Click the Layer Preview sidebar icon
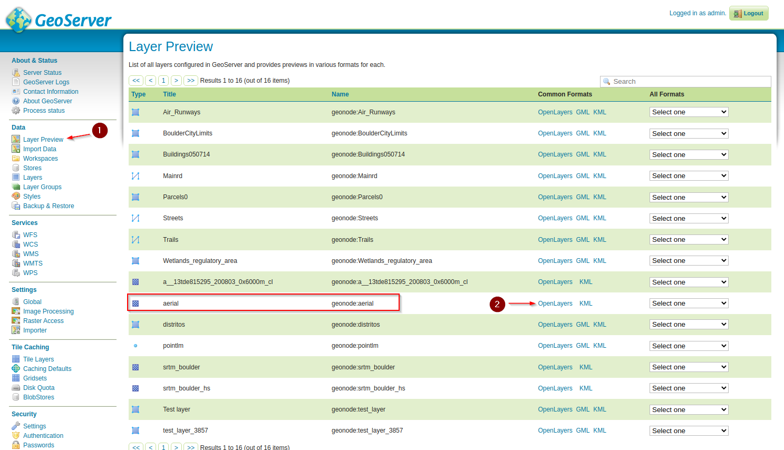 16,140
